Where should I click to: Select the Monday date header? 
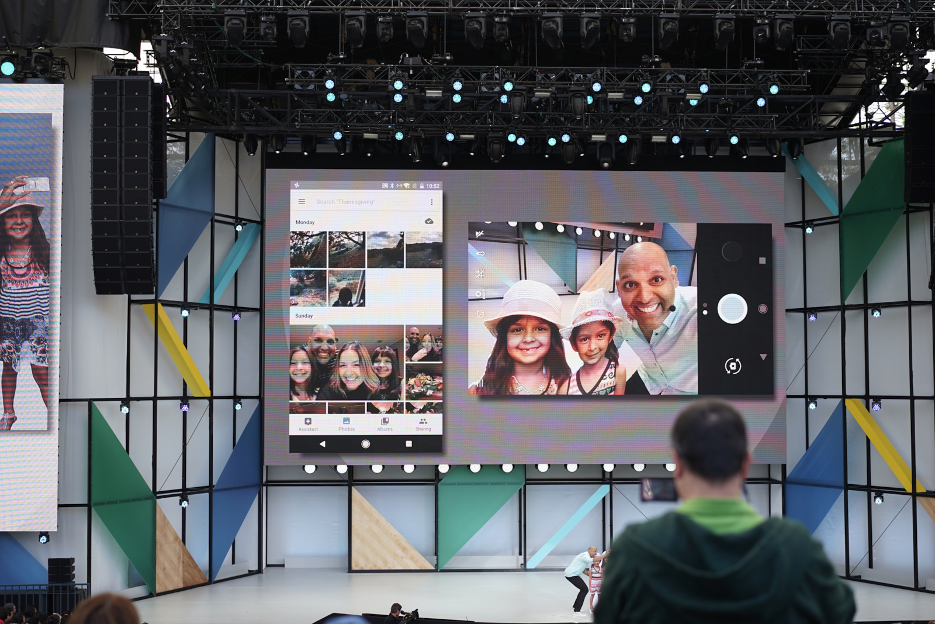point(305,222)
